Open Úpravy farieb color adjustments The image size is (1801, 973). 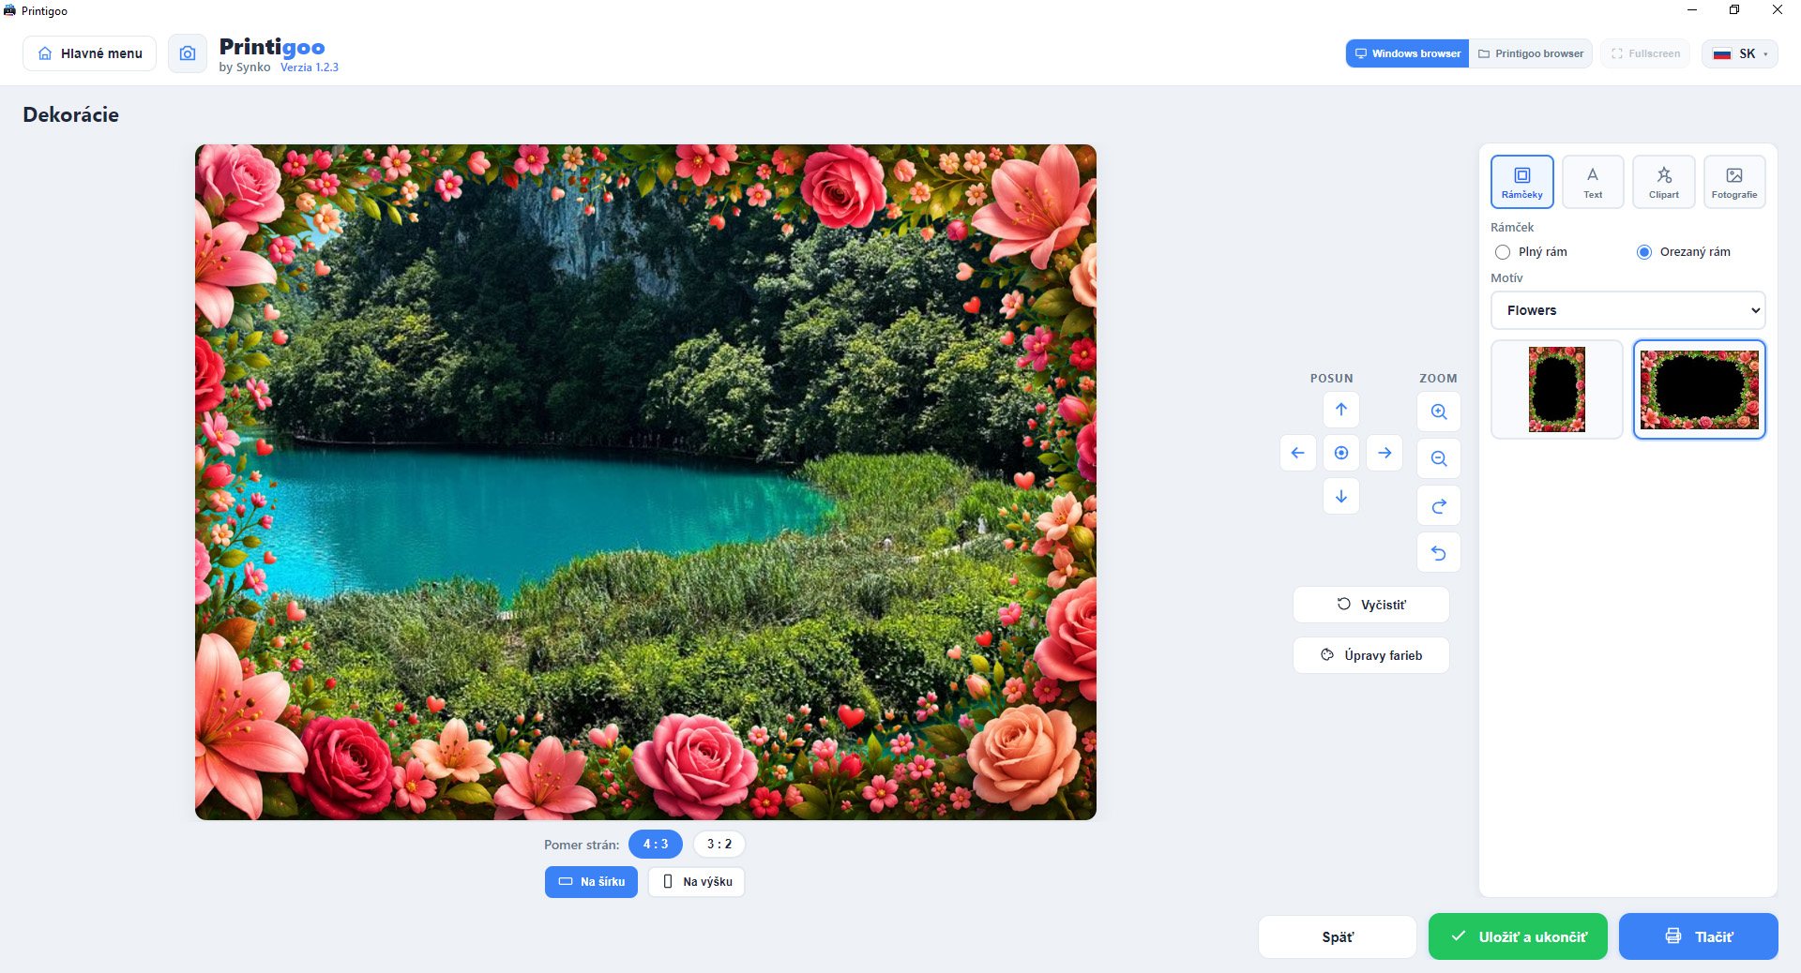tap(1371, 655)
